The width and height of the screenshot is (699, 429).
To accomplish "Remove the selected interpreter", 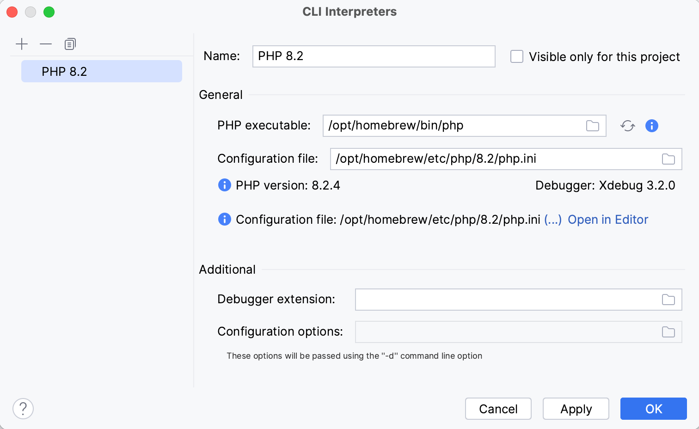I will tap(46, 44).
